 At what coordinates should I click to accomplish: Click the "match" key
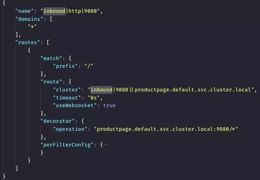[x=51, y=59]
